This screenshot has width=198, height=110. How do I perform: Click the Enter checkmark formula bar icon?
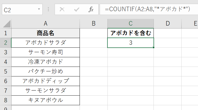point(77,9)
